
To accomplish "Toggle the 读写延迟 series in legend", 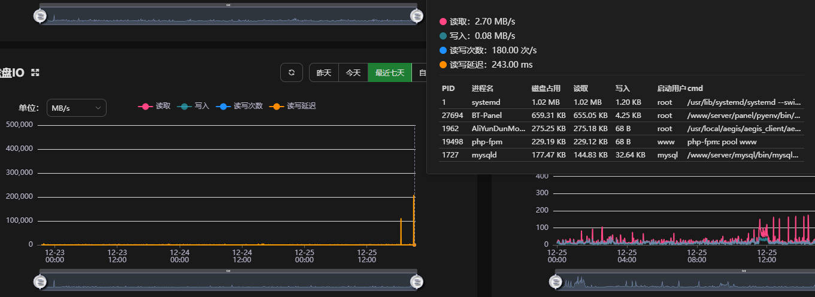I will (292, 106).
